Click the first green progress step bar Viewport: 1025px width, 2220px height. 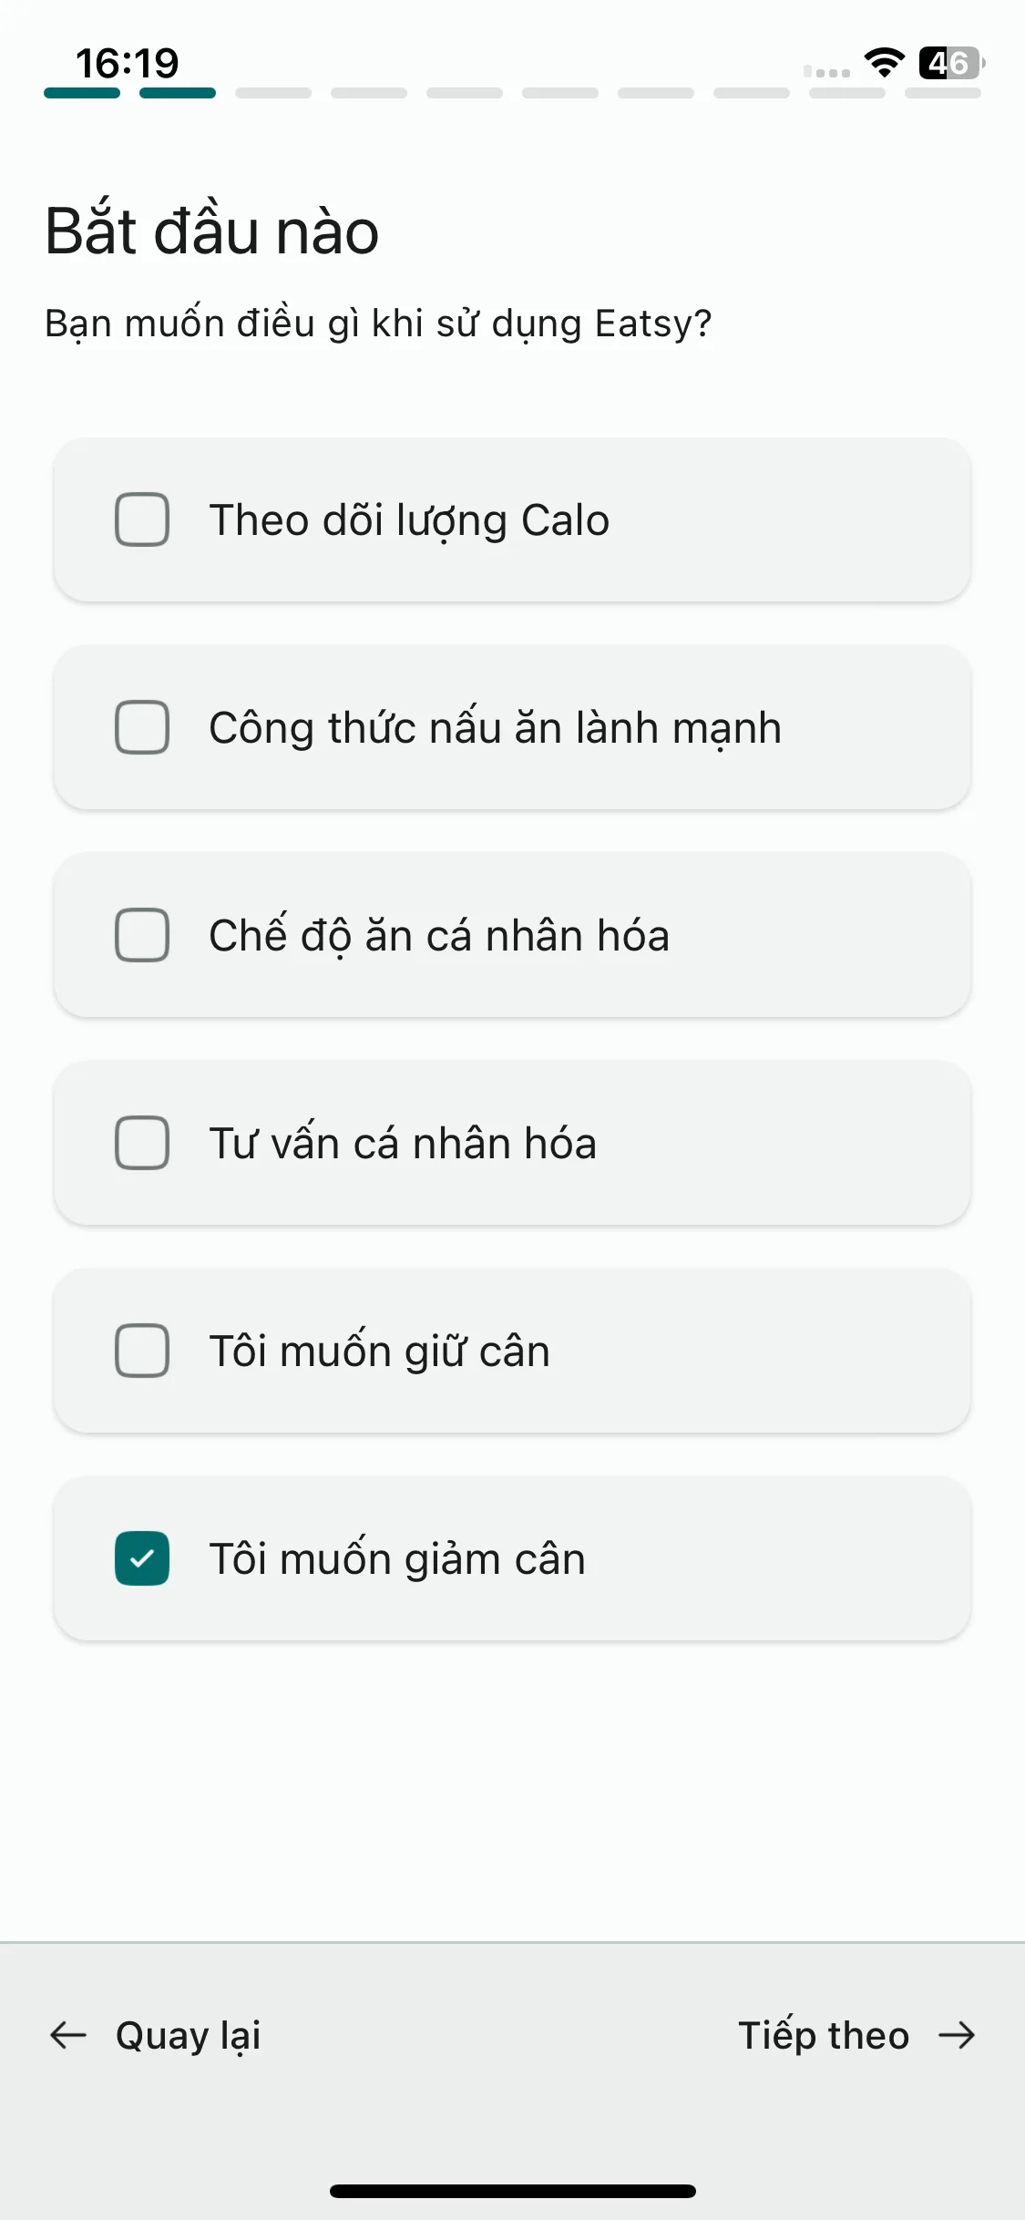tap(82, 93)
